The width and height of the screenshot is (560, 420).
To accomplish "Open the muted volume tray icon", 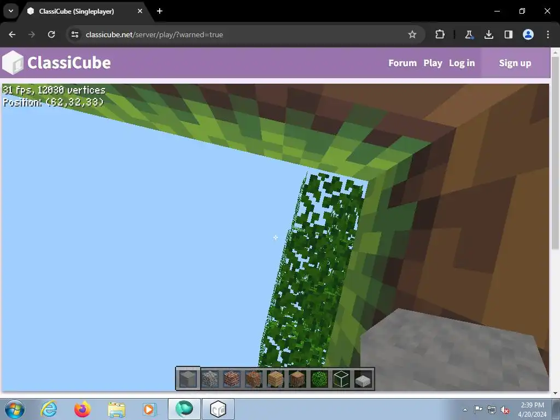I will [505, 410].
